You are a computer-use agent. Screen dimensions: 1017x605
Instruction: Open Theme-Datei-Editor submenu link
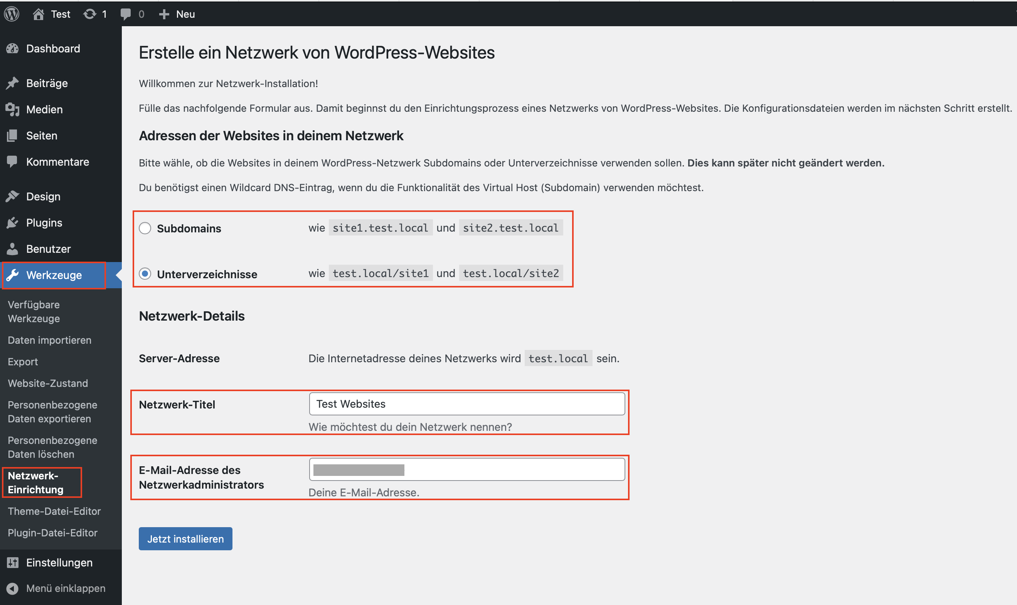pyautogui.click(x=54, y=511)
